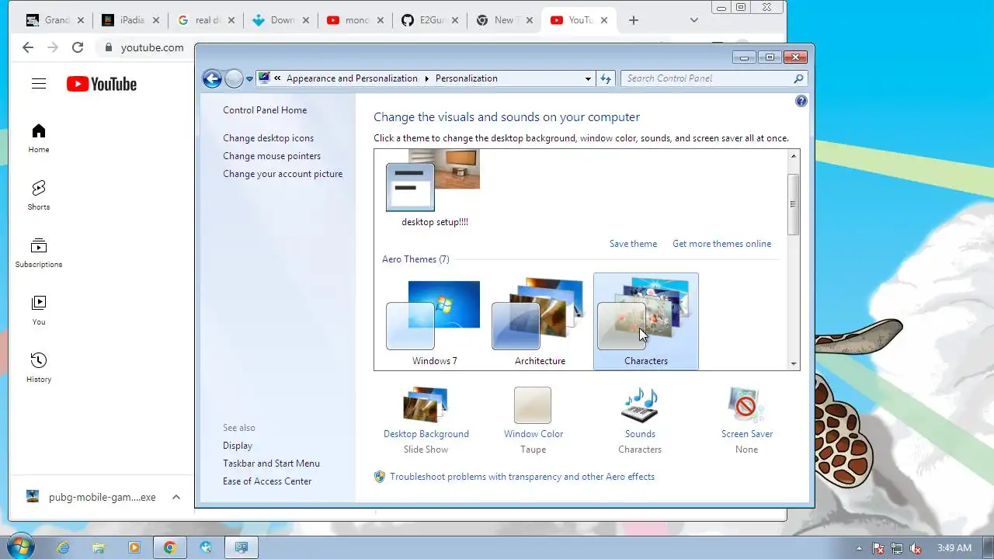
Task: Go back using Control Panel back arrow
Action: [x=212, y=78]
